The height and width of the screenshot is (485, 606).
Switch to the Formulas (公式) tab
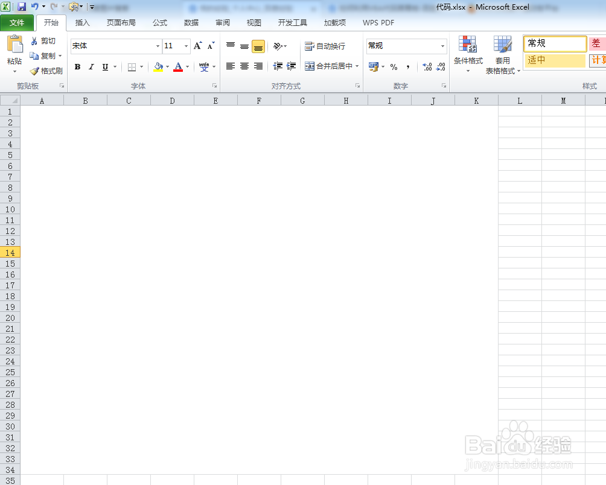point(159,23)
